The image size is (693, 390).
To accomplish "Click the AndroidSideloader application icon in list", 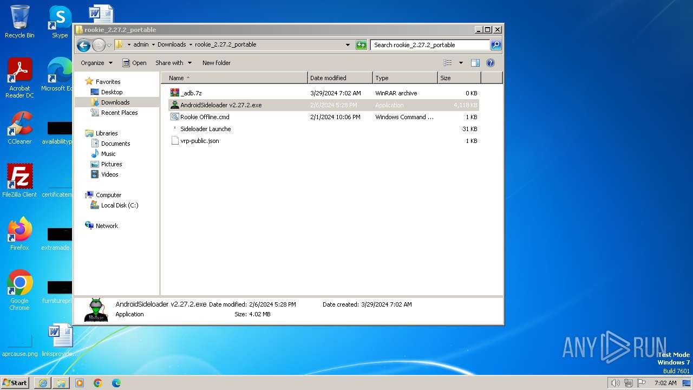I will pyautogui.click(x=174, y=105).
